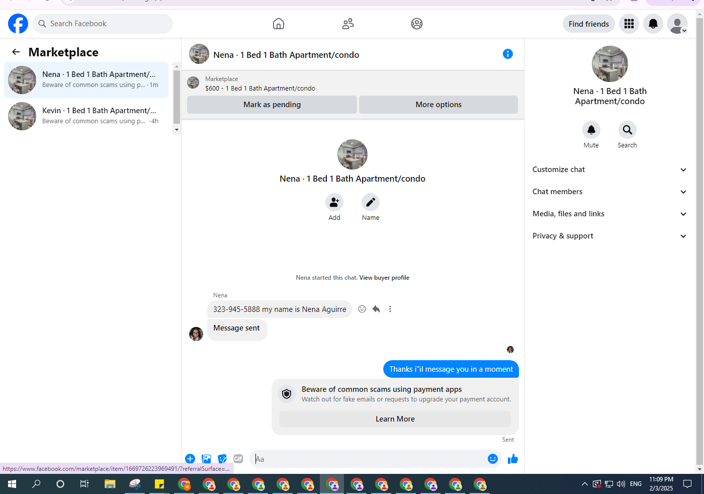Open Sticky Notes from the taskbar
The width and height of the screenshot is (704, 494).
[159, 484]
